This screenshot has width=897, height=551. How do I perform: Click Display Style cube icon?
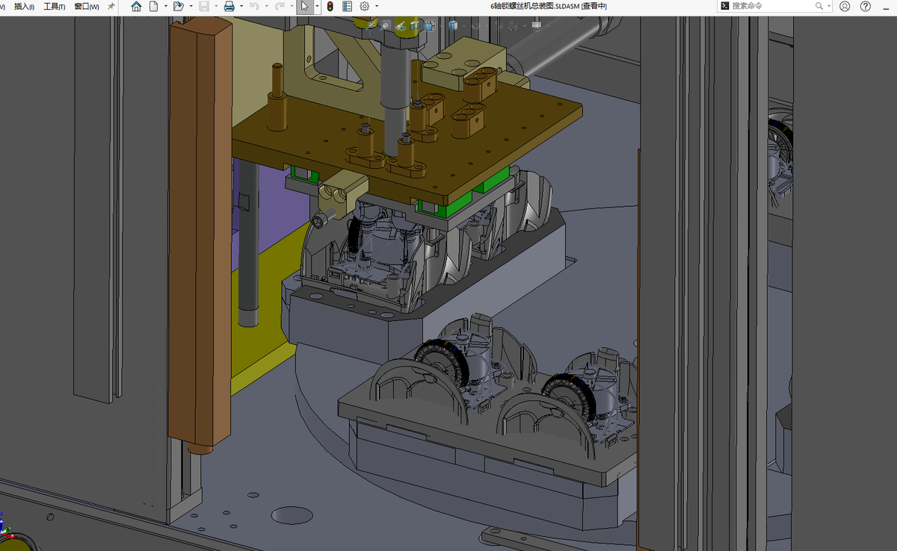453,25
